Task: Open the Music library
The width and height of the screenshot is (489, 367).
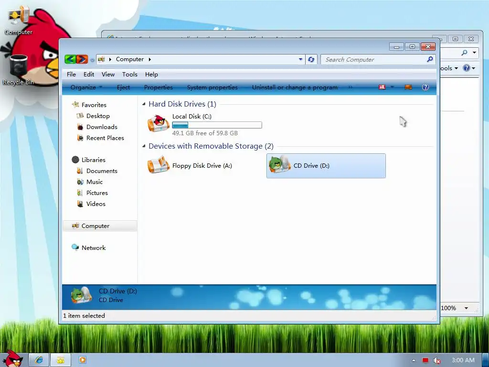Action: coord(95,182)
